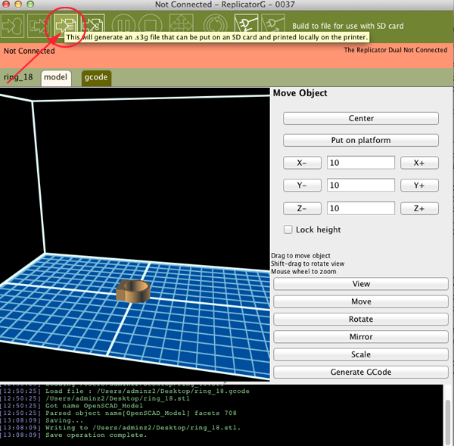
Task: Click the Y distance input field
Action: point(361,186)
